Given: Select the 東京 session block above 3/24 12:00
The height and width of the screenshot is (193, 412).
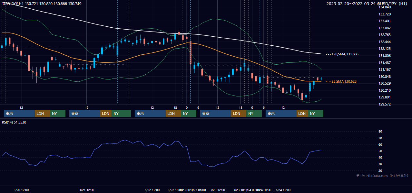Looking at the screenshot, I should tap(281, 114).
